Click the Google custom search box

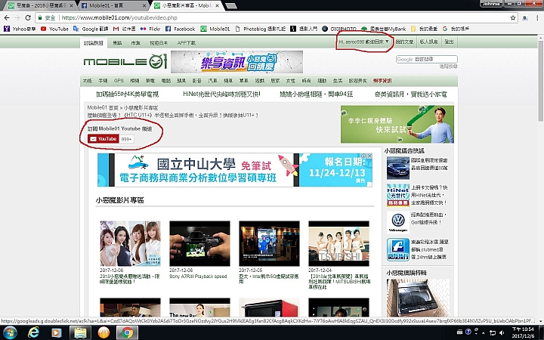click(x=426, y=60)
